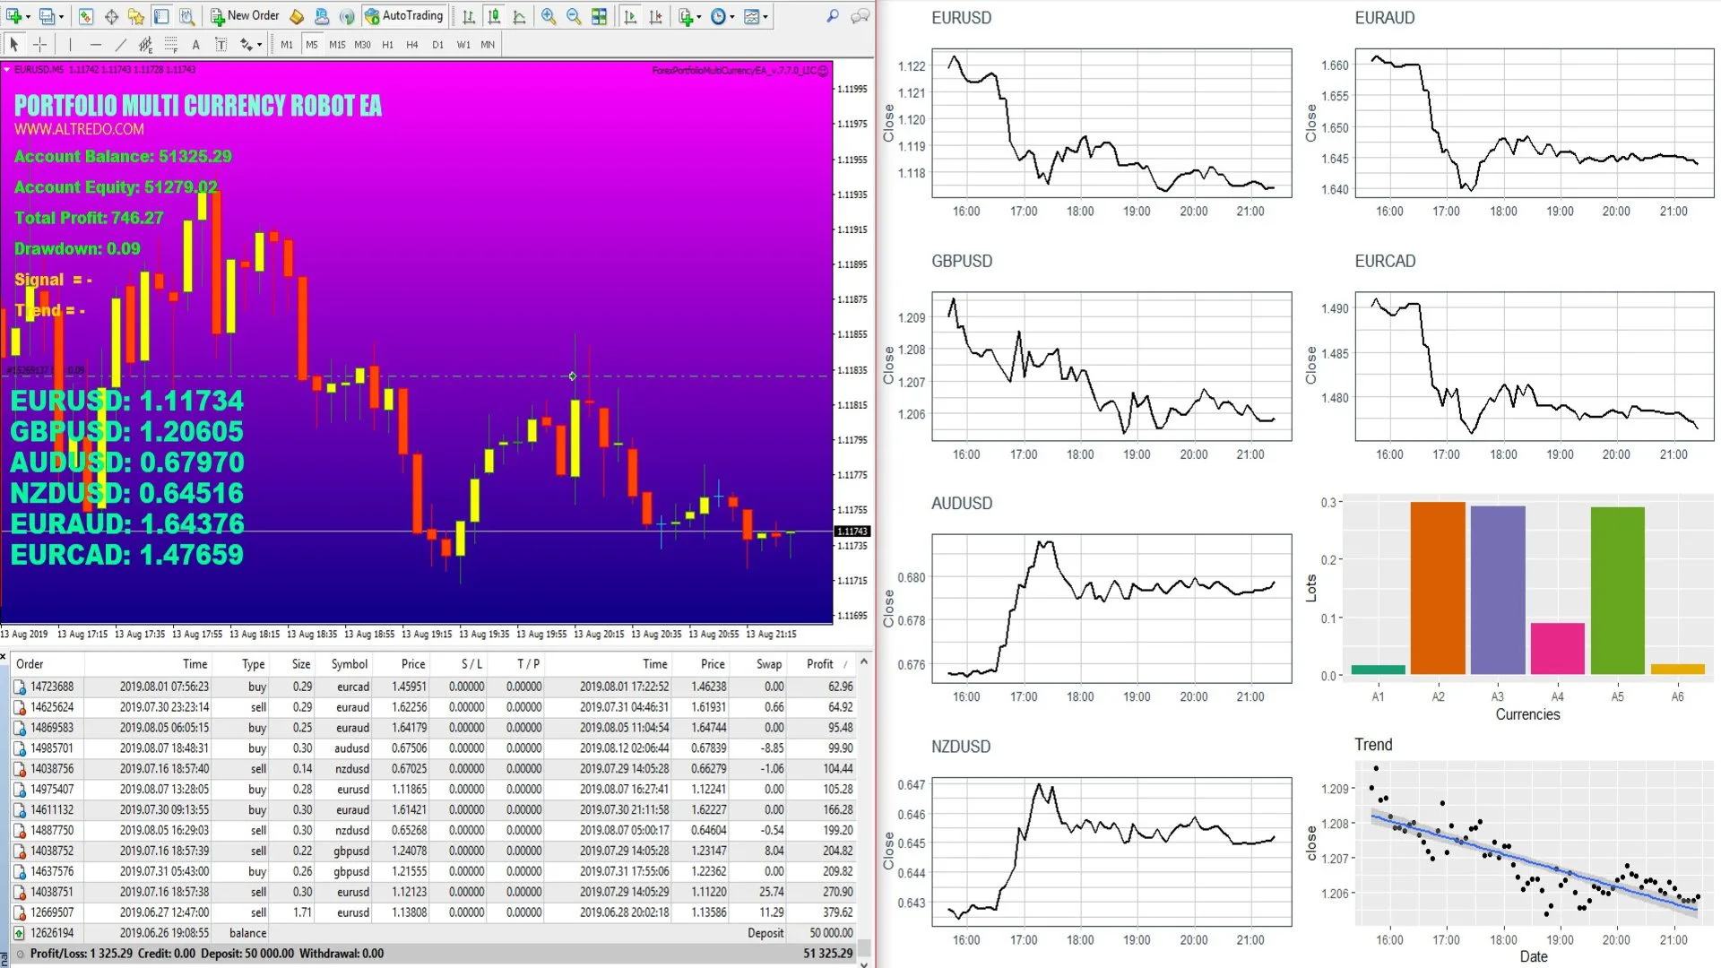The image size is (1721, 968).
Task: Toggle AutoTrading on or off
Action: 403,16
